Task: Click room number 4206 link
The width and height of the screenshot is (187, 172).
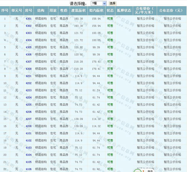Action: (28, 112)
